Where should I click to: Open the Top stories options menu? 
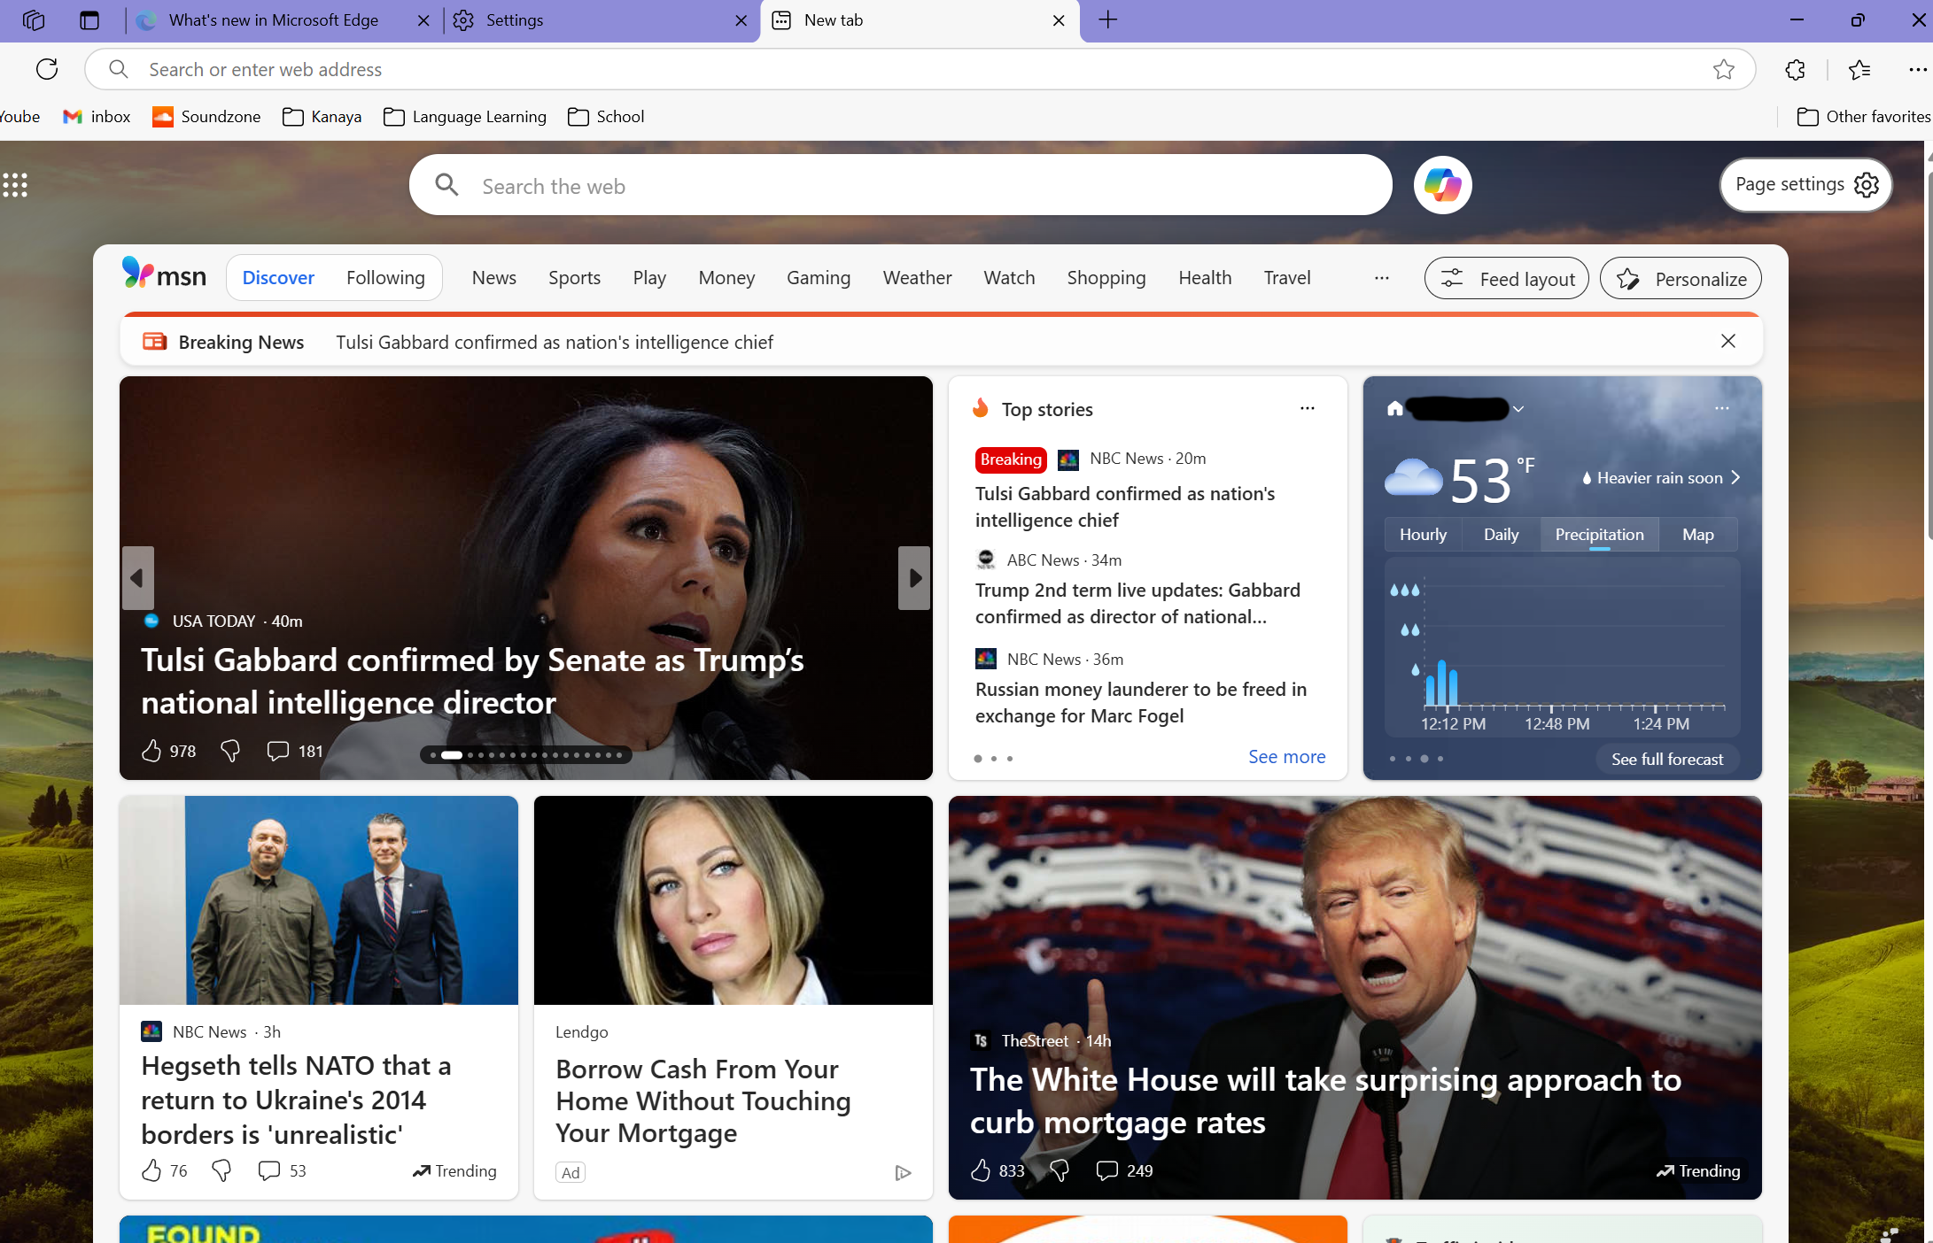1307,408
